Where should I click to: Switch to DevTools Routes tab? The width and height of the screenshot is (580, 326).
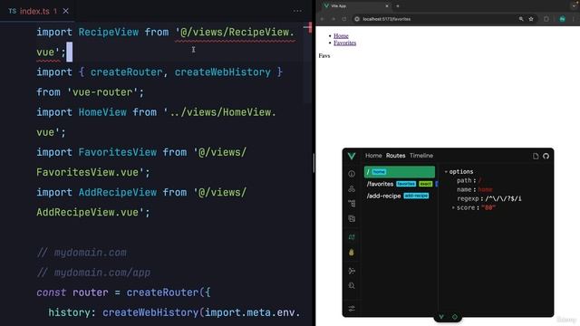click(x=395, y=156)
